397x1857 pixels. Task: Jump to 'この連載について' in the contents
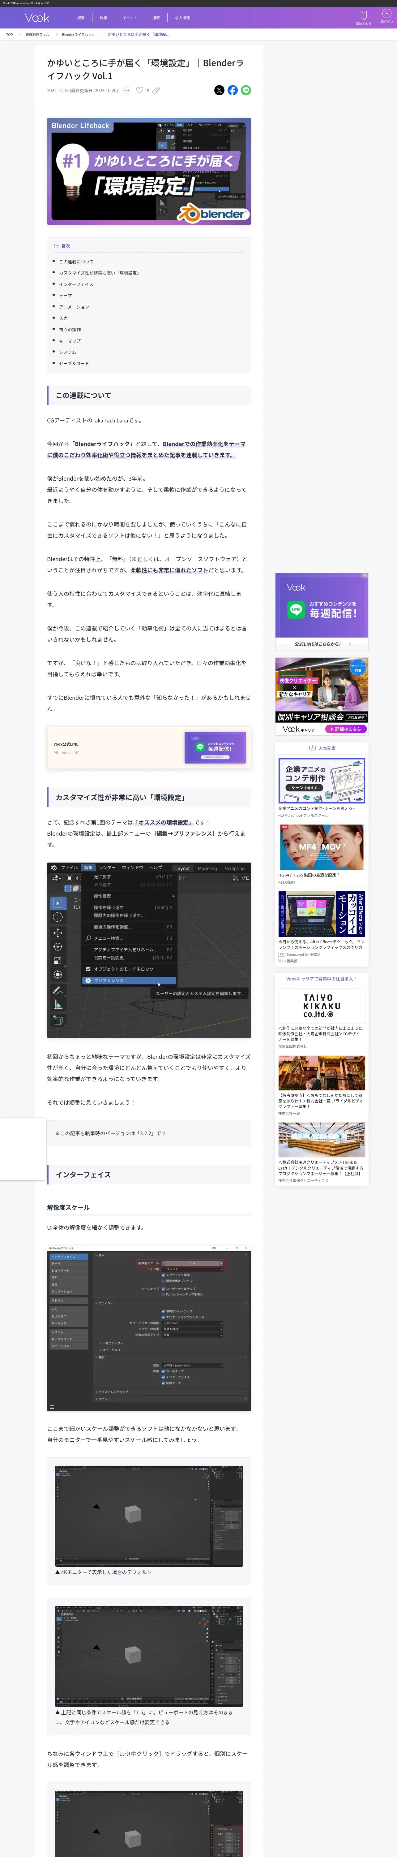point(76,262)
